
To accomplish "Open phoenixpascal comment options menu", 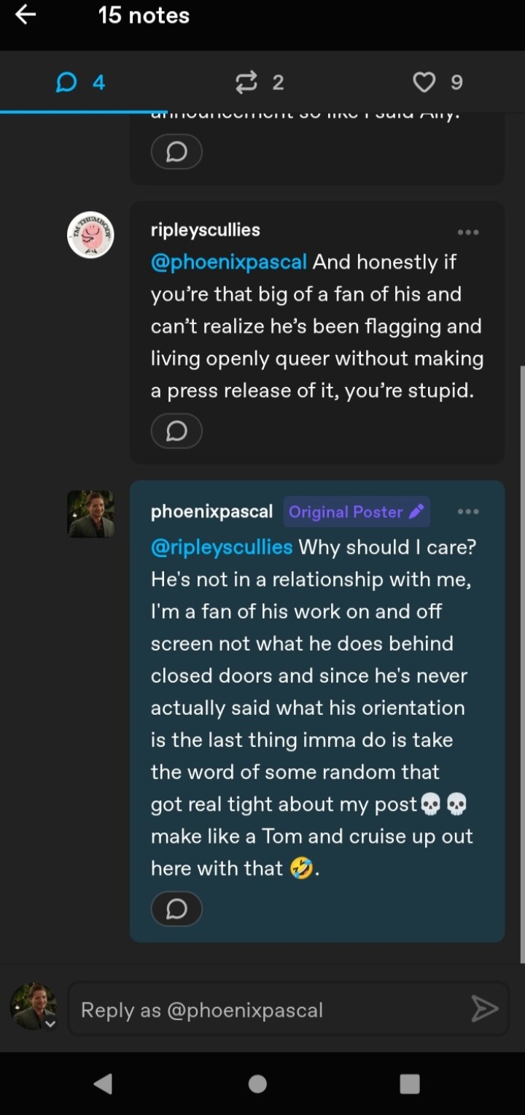I will pos(468,512).
